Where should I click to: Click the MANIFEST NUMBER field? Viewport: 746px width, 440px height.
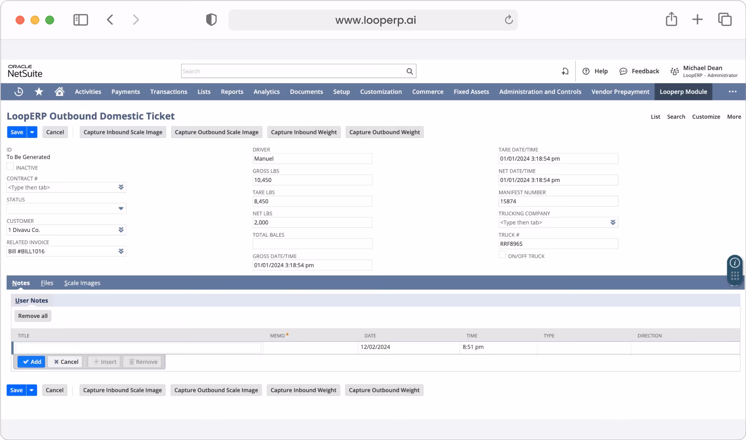(x=558, y=201)
